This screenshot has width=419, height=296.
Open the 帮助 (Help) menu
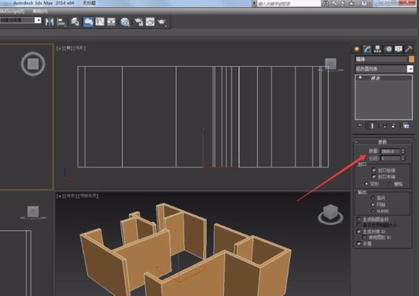[x=41, y=11]
